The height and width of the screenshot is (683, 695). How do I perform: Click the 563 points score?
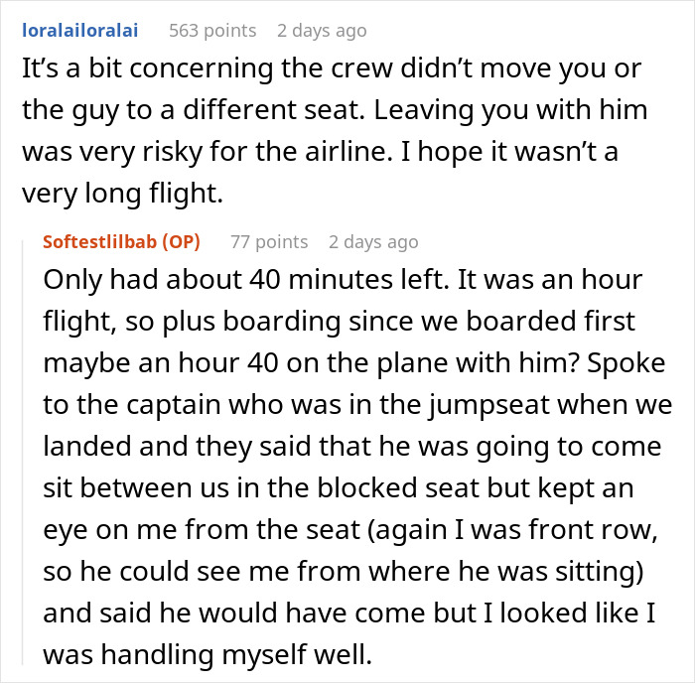click(211, 31)
